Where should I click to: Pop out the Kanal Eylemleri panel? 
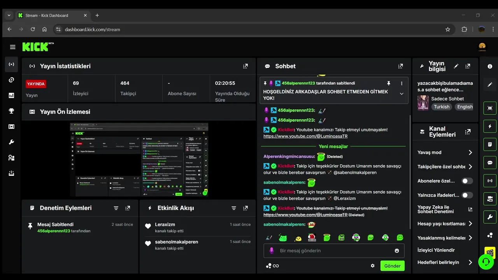click(468, 131)
